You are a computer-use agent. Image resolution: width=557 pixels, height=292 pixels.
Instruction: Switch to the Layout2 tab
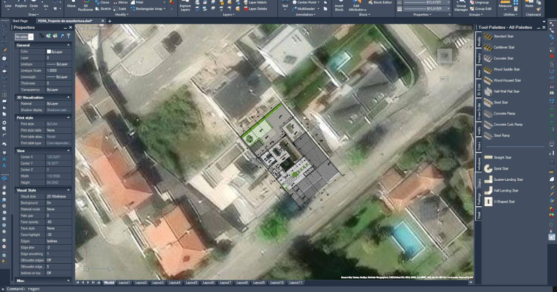141,283
